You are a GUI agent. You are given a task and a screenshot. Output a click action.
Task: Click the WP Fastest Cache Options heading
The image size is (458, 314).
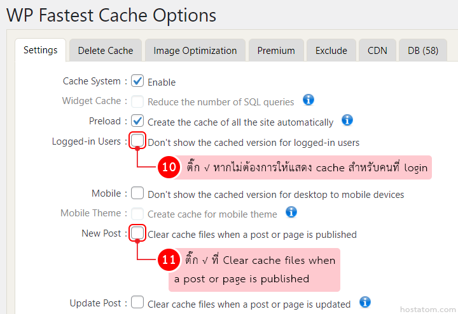[111, 15]
